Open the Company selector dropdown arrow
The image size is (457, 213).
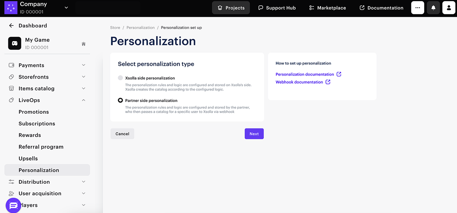[x=66, y=8]
